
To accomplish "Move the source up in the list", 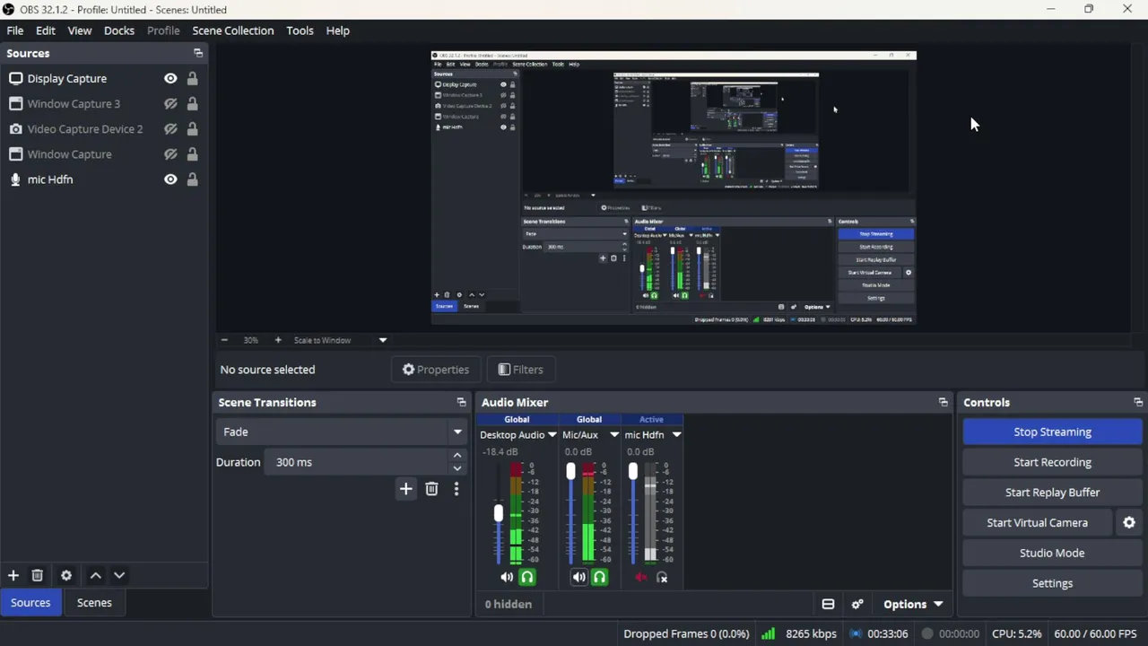I will (x=96, y=575).
